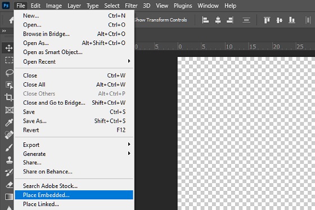Select the Rectangular Marquee tool
This screenshot has width=315, height=210.
(x=9, y=60)
